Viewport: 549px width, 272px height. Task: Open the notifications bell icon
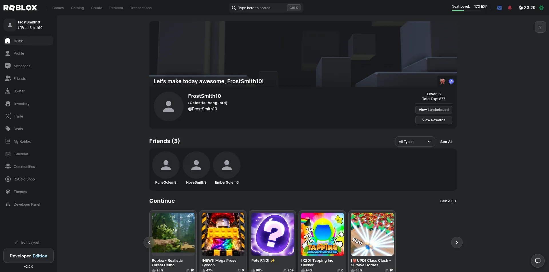point(510,8)
